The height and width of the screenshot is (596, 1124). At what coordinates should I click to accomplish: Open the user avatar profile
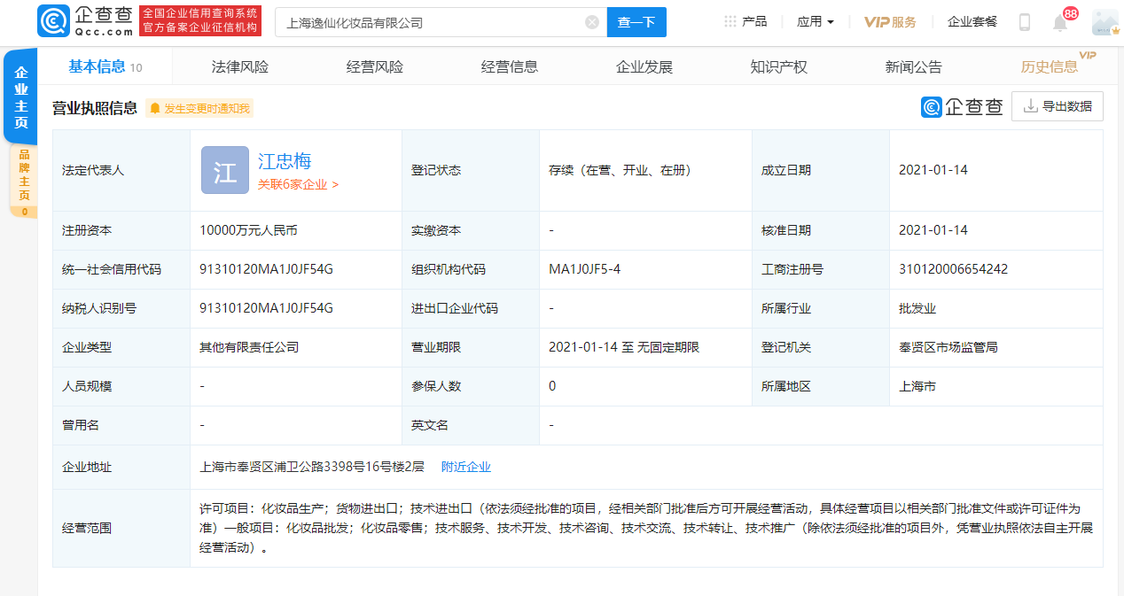[1104, 22]
